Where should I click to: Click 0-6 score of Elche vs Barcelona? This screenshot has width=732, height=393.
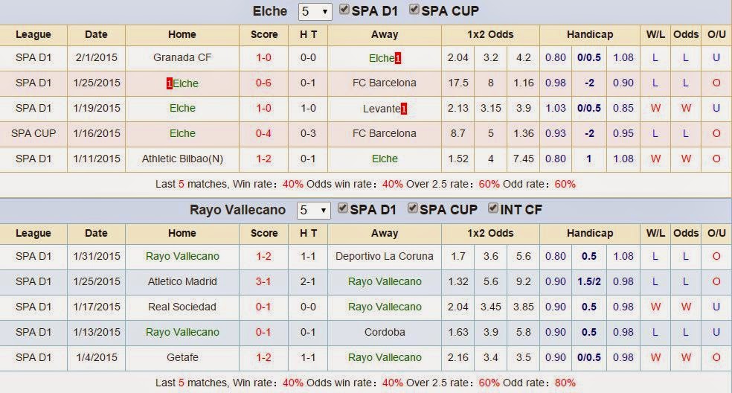(263, 83)
